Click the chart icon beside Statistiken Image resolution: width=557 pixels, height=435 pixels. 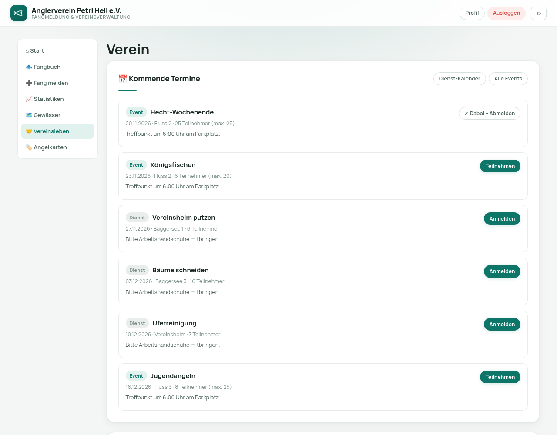tap(29, 99)
